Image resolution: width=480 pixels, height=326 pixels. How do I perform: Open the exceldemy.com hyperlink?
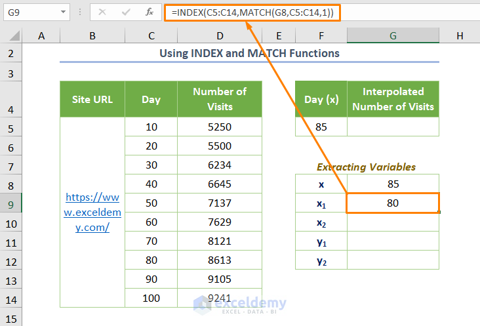pos(92,212)
